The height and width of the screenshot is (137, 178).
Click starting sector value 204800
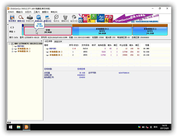coord(82,77)
